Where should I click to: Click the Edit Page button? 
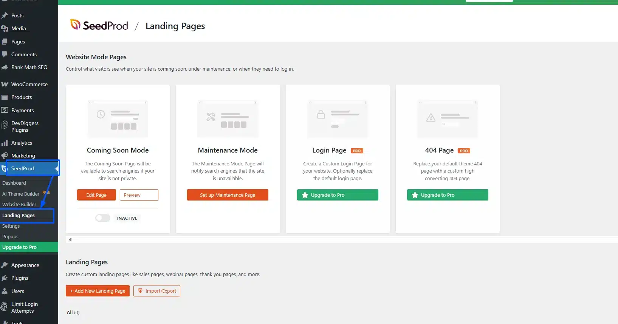(x=96, y=195)
